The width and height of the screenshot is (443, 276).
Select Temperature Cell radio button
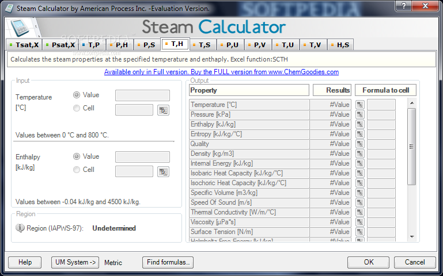[76, 108]
